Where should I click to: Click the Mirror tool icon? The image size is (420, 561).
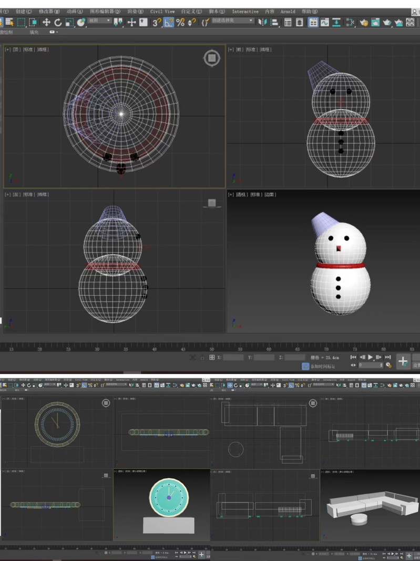[x=262, y=22]
